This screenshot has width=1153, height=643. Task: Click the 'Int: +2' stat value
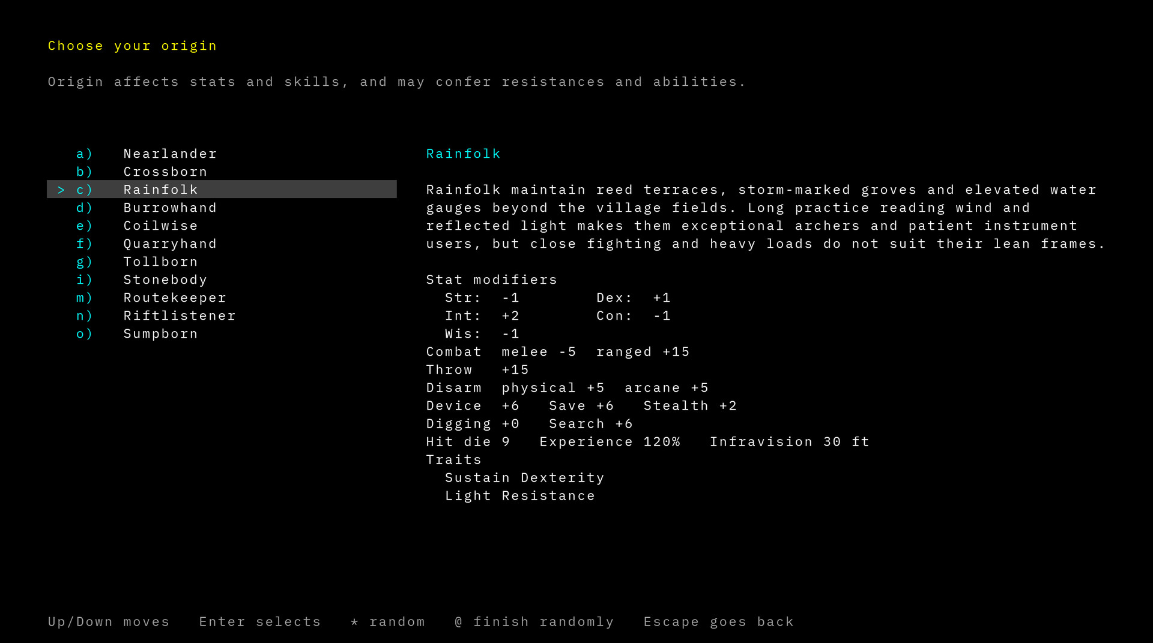click(x=482, y=316)
